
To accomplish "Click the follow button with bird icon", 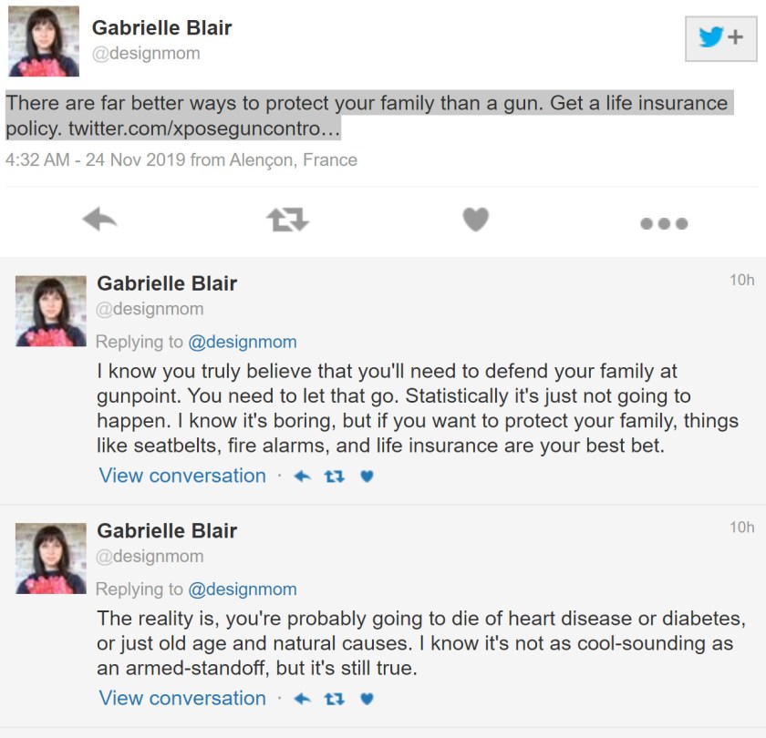I will [719, 39].
